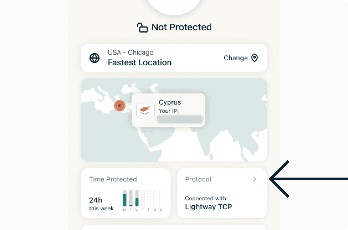This screenshot has height=230, width=348.
Task: Open the Time Protected card heading
Action: (x=113, y=179)
